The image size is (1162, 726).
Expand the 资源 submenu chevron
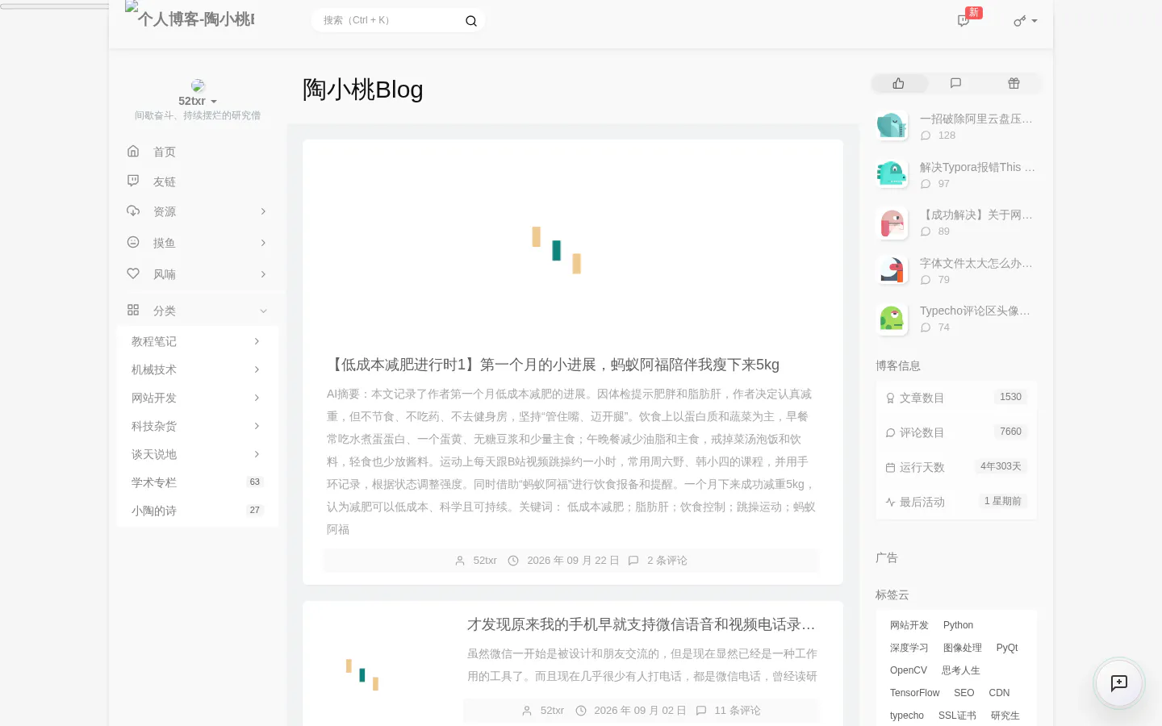[x=263, y=211]
